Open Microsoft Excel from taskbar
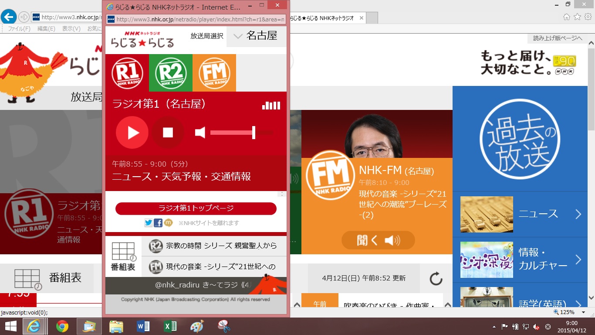 tap(170, 326)
